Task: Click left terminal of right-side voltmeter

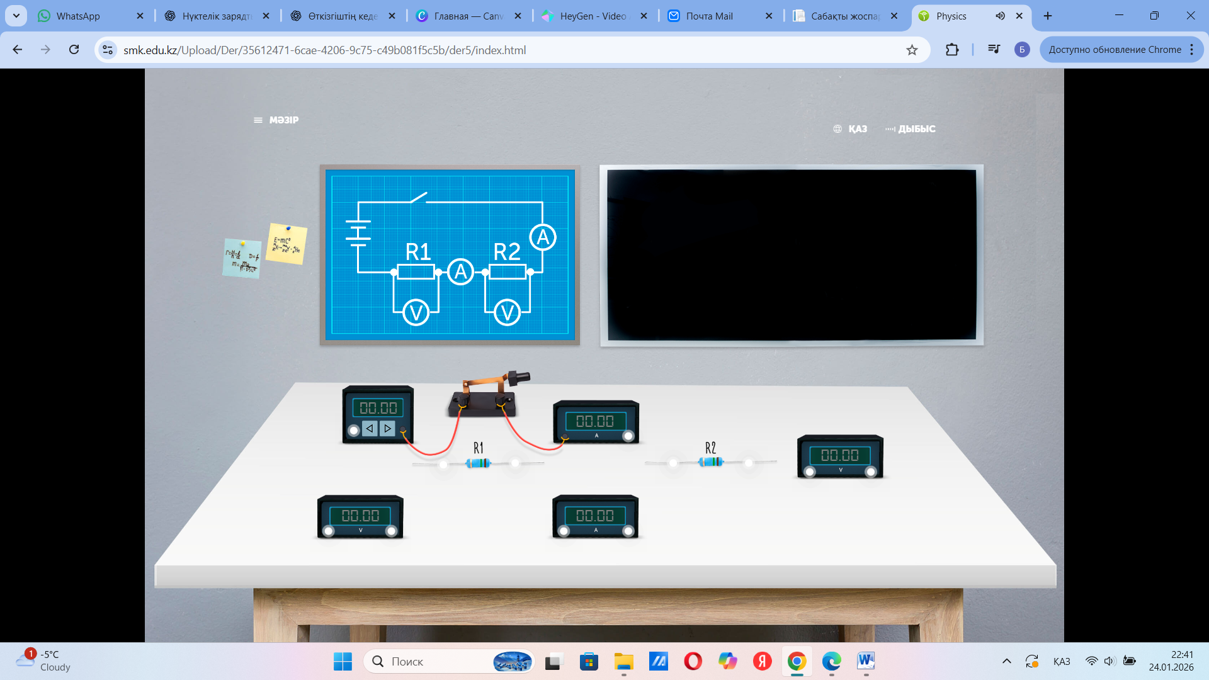Action: 810,472
